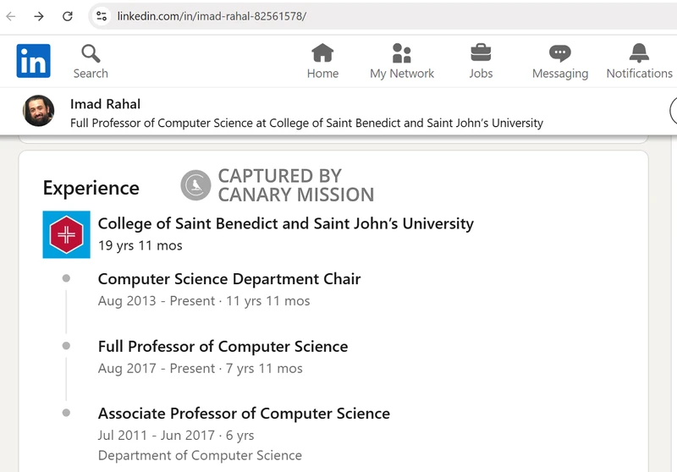This screenshot has width=677, height=472.
Task: Click 'Department of Computer Science' text
Action: pyautogui.click(x=200, y=456)
